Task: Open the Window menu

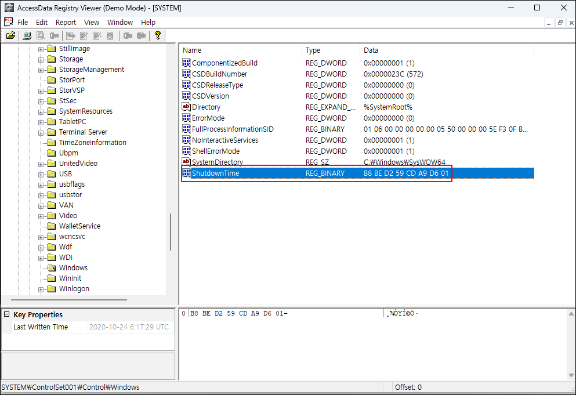Action: [x=119, y=23]
